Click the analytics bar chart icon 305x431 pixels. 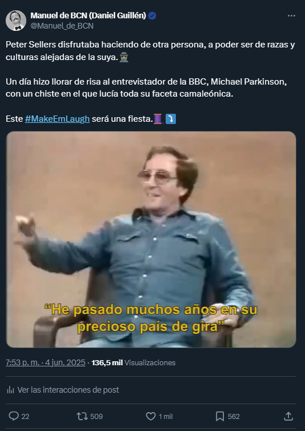coord(10,390)
